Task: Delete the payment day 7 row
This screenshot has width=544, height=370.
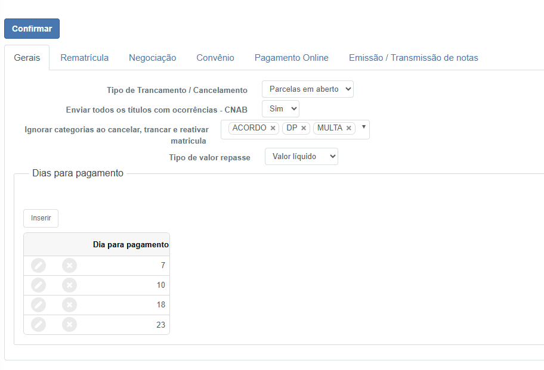Action: click(69, 266)
